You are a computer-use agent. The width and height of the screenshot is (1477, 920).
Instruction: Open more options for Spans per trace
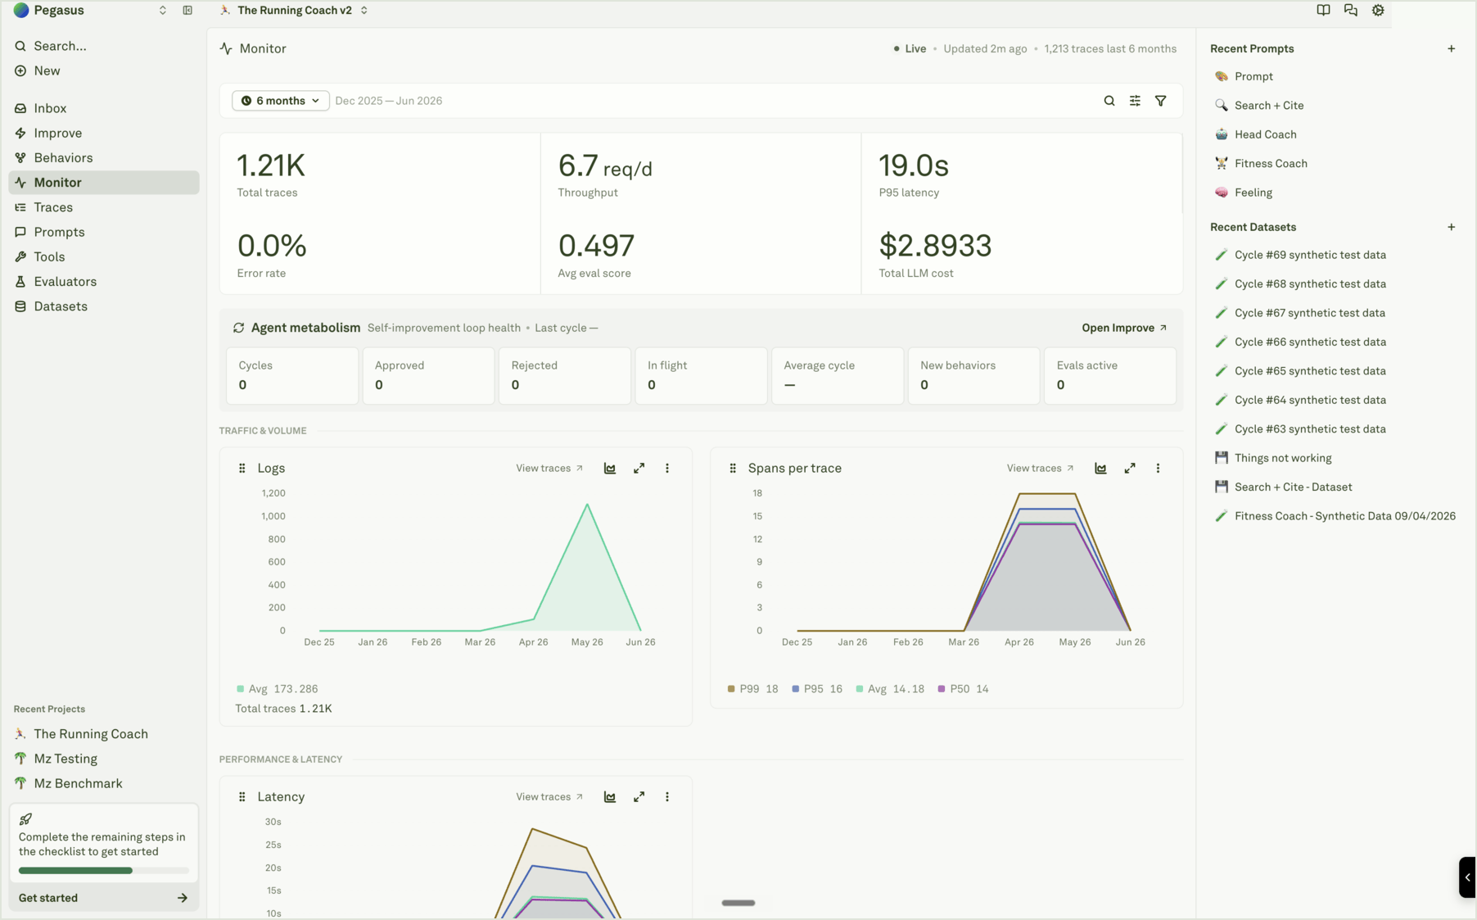coord(1158,469)
